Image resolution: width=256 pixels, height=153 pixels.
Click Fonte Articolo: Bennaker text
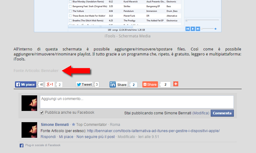(x=36, y=71)
